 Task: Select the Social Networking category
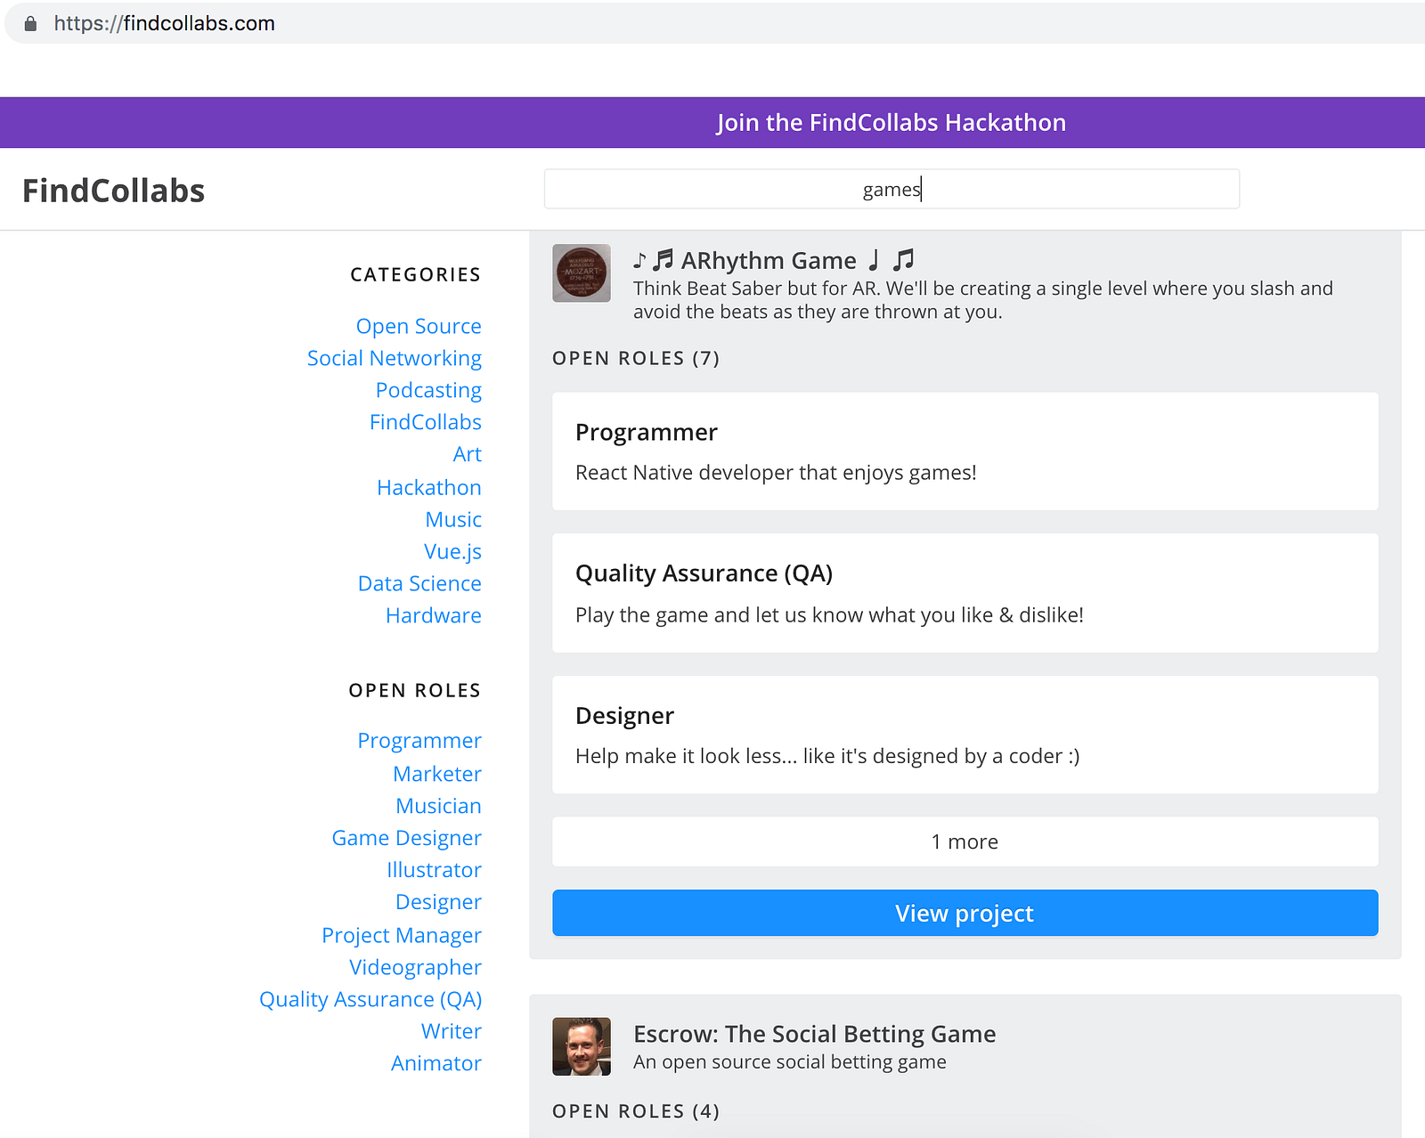point(395,358)
